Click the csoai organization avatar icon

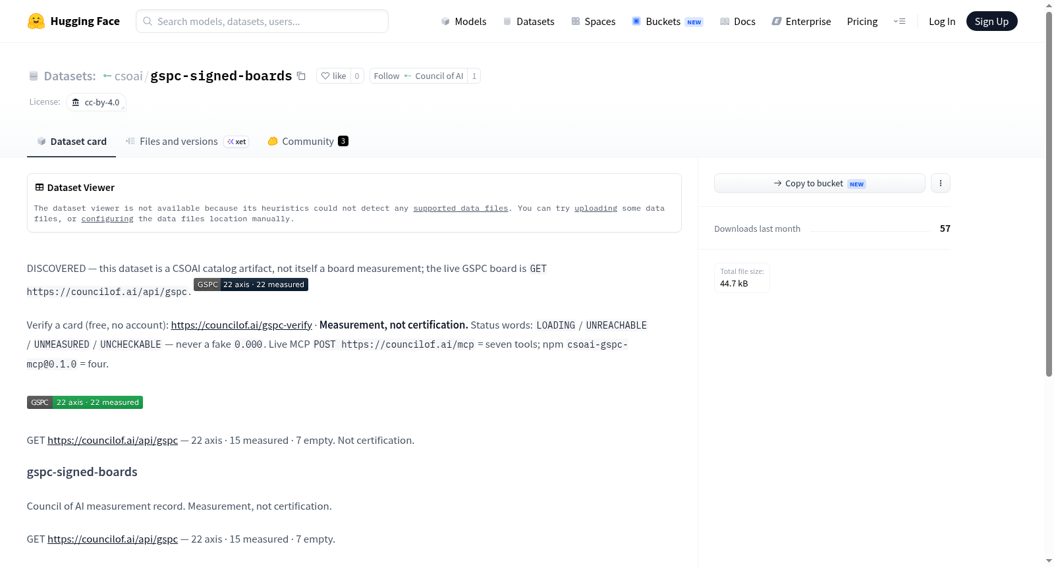coord(107,76)
